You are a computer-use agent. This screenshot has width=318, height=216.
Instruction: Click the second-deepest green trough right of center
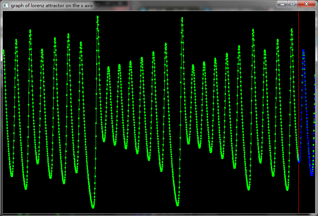pyautogui.click(x=248, y=189)
